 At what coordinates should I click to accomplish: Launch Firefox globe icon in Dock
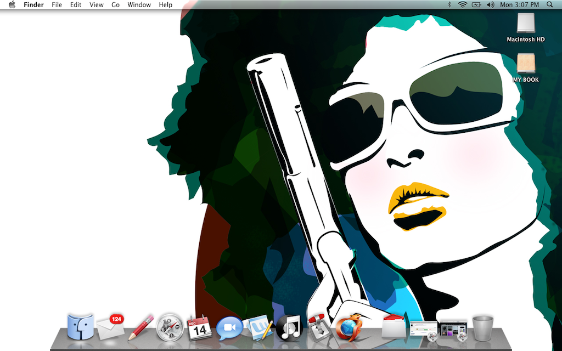pyautogui.click(x=349, y=327)
